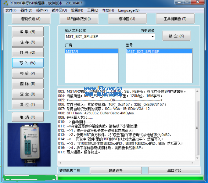The image size is (208, 183).
Task: Click the RT809F programmer device image
Action: (x=29, y=141)
